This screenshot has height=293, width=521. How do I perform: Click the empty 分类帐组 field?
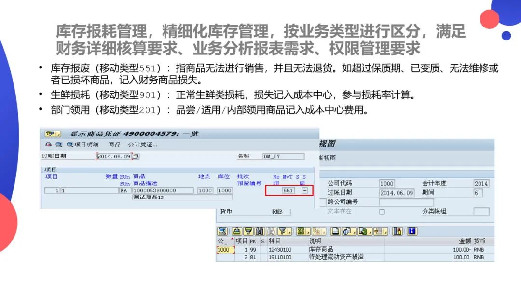(481, 212)
